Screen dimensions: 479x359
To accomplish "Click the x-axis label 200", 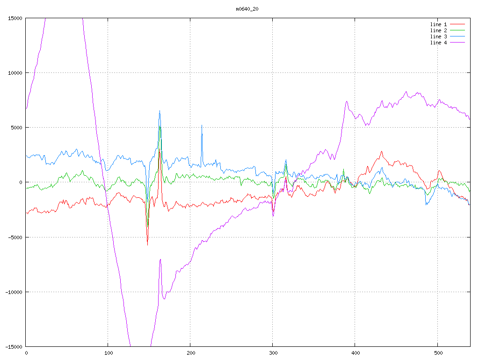I will pyautogui.click(x=191, y=353).
